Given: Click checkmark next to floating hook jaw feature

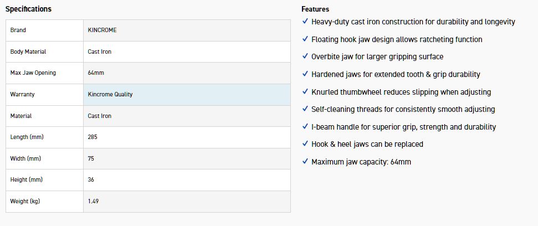Looking at the screenshot, I should click(x=305, y=39).
